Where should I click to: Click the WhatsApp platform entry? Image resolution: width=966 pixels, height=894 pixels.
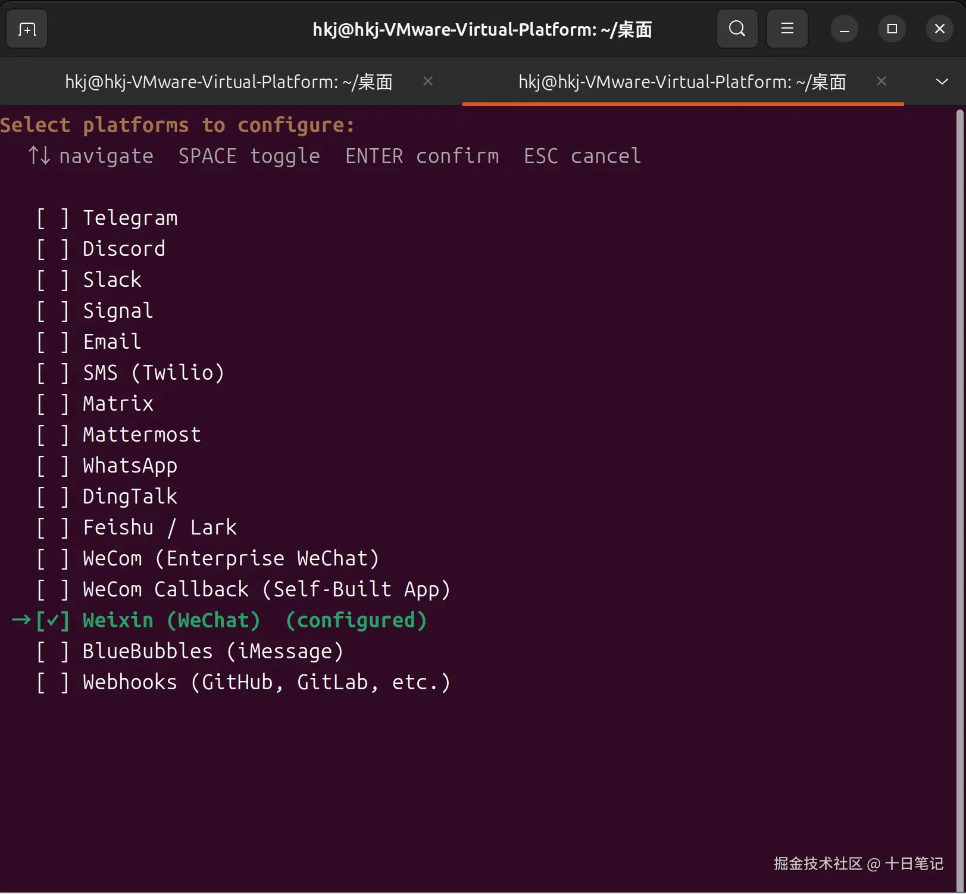pyautogui.click(x=130, y=466)
